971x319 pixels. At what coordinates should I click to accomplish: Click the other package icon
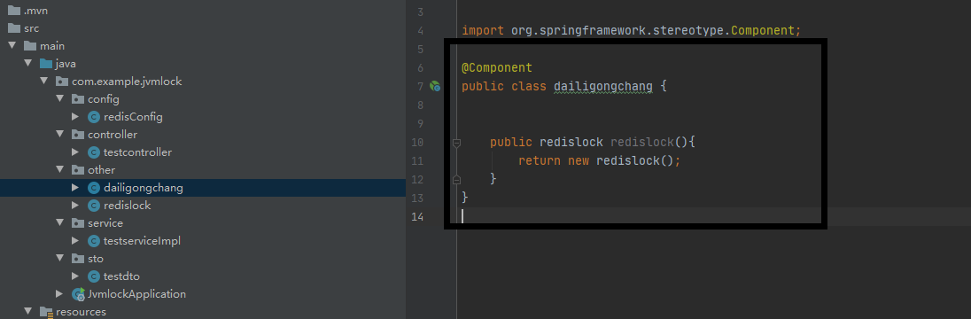coord(78,170)
